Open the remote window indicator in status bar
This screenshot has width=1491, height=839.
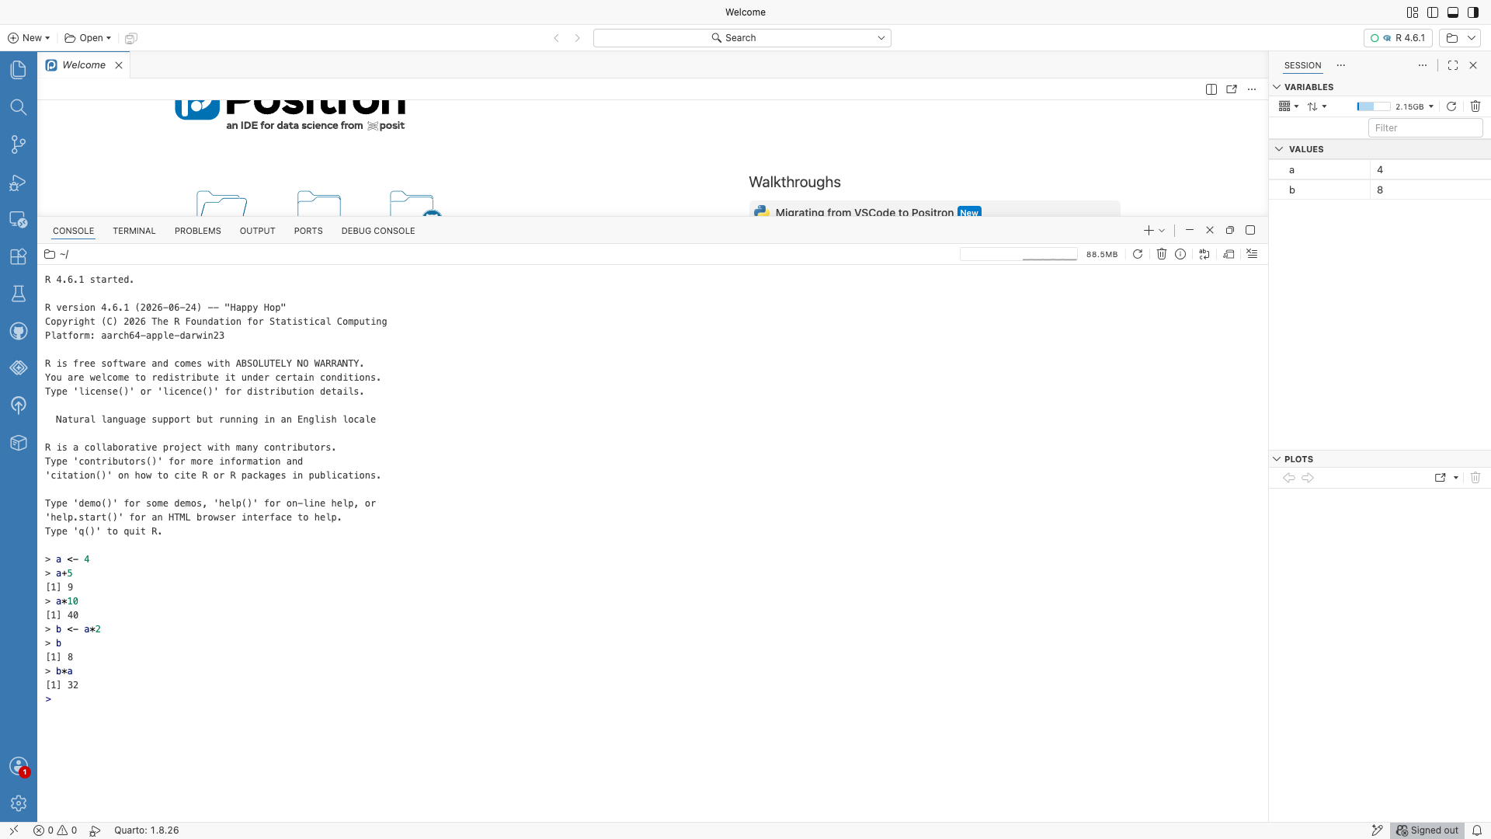point(13,830)
